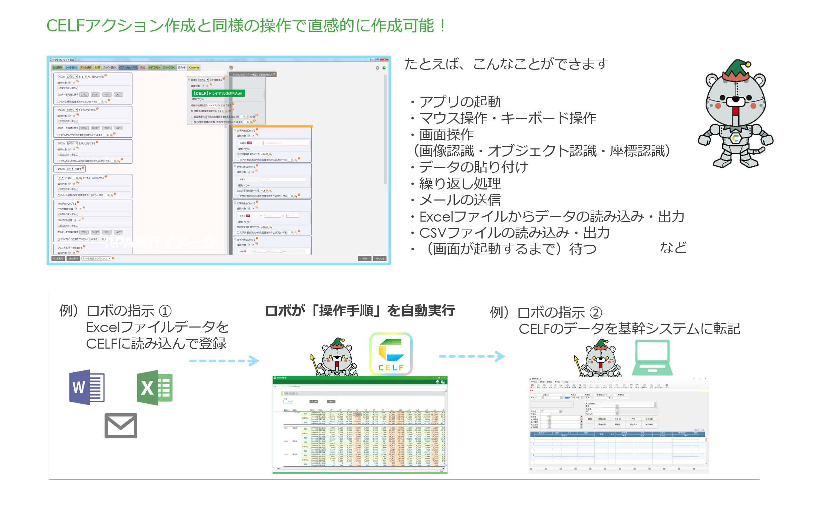Switch to セル操作 tab
The image size is (816, 507).
(x=58, y=68)
